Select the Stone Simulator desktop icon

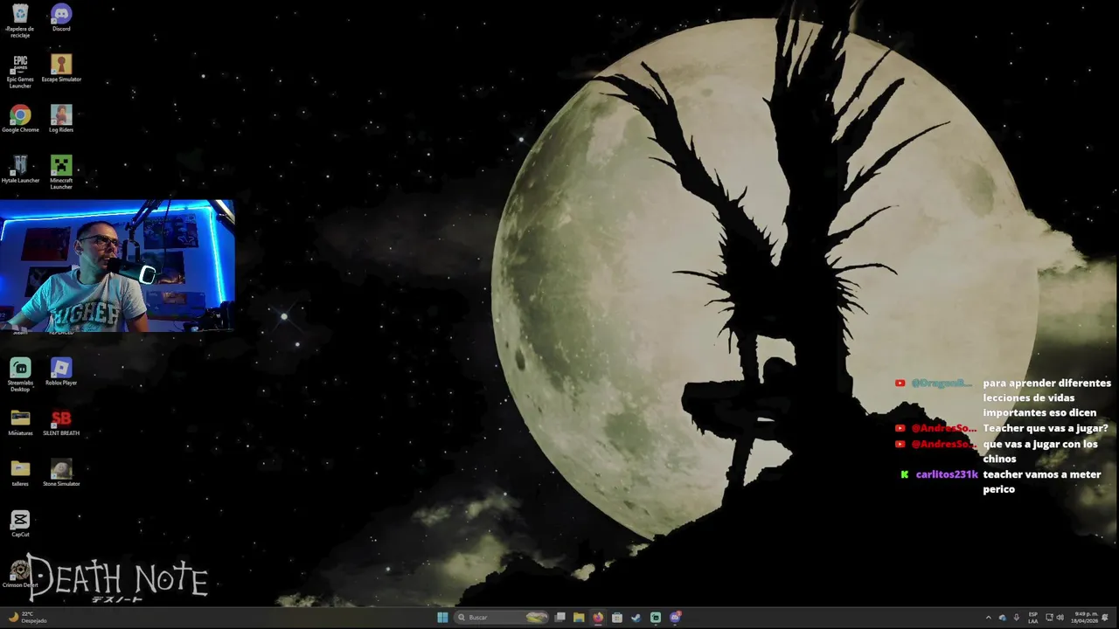(61, 473)
